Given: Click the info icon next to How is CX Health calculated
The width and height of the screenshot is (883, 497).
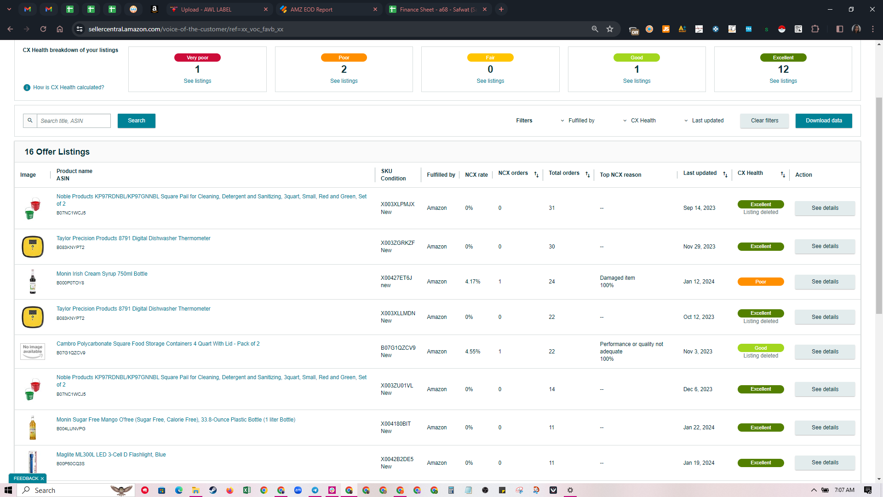Looking at the screenshot, I should [27, 87].
